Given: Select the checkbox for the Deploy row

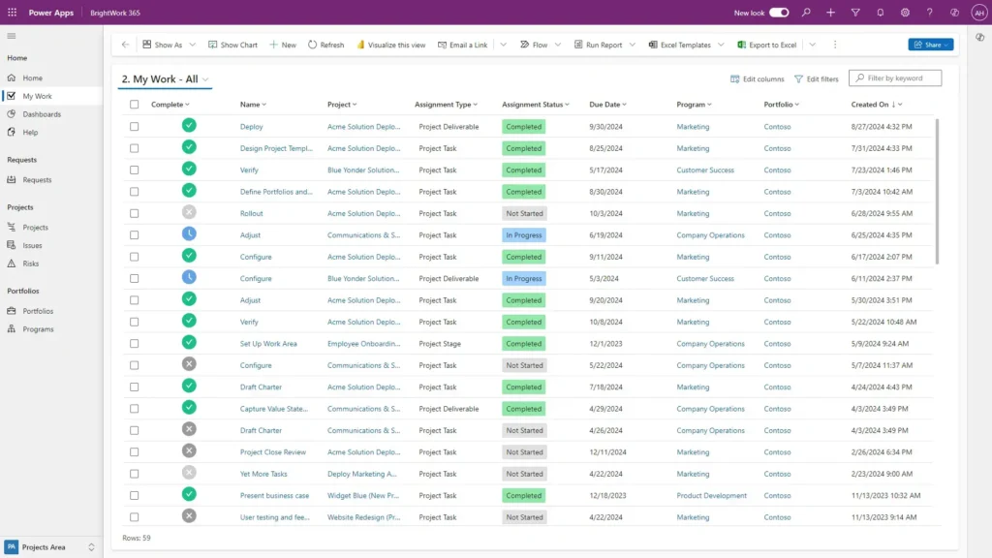Looking at the screenshot, I should (x=135, y=127).
